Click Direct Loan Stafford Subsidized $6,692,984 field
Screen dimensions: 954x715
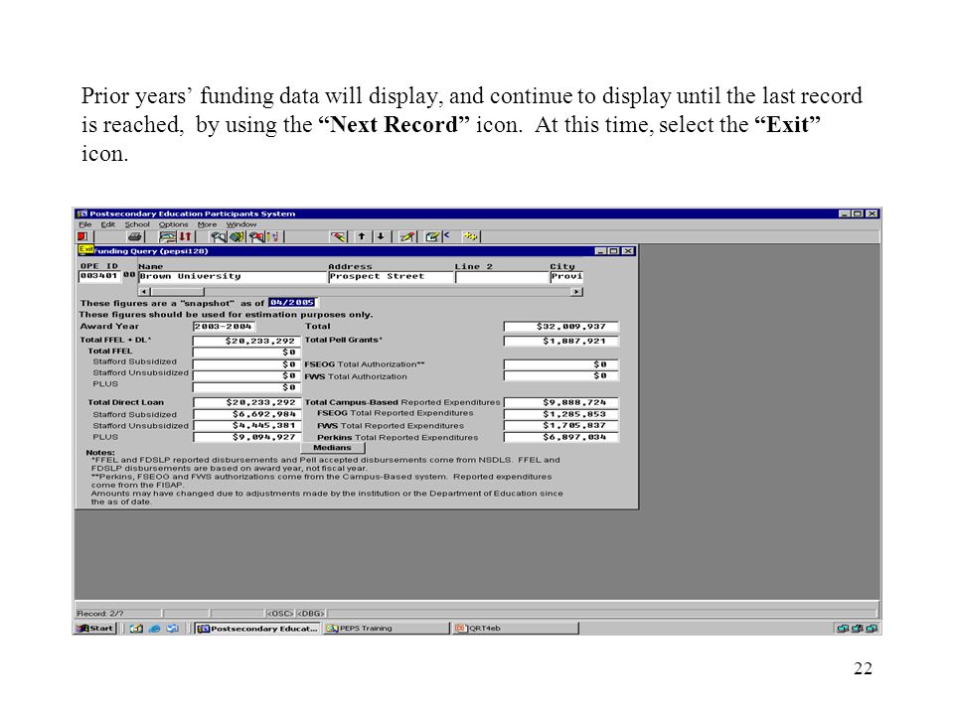tap(246, 414)
